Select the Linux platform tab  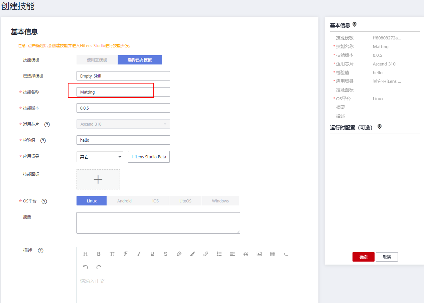click(92, 201)
